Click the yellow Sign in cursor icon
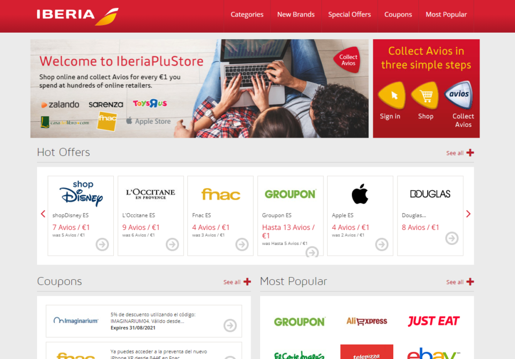 point(392,95)
